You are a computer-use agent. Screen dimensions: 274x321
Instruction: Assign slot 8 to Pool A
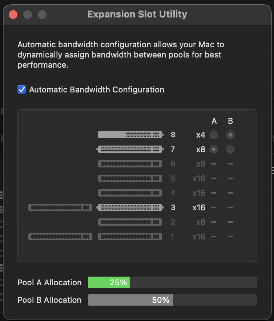pos(214,135)
